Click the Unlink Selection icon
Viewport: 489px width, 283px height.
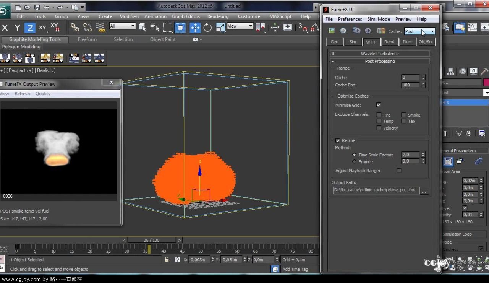[87, 27]
